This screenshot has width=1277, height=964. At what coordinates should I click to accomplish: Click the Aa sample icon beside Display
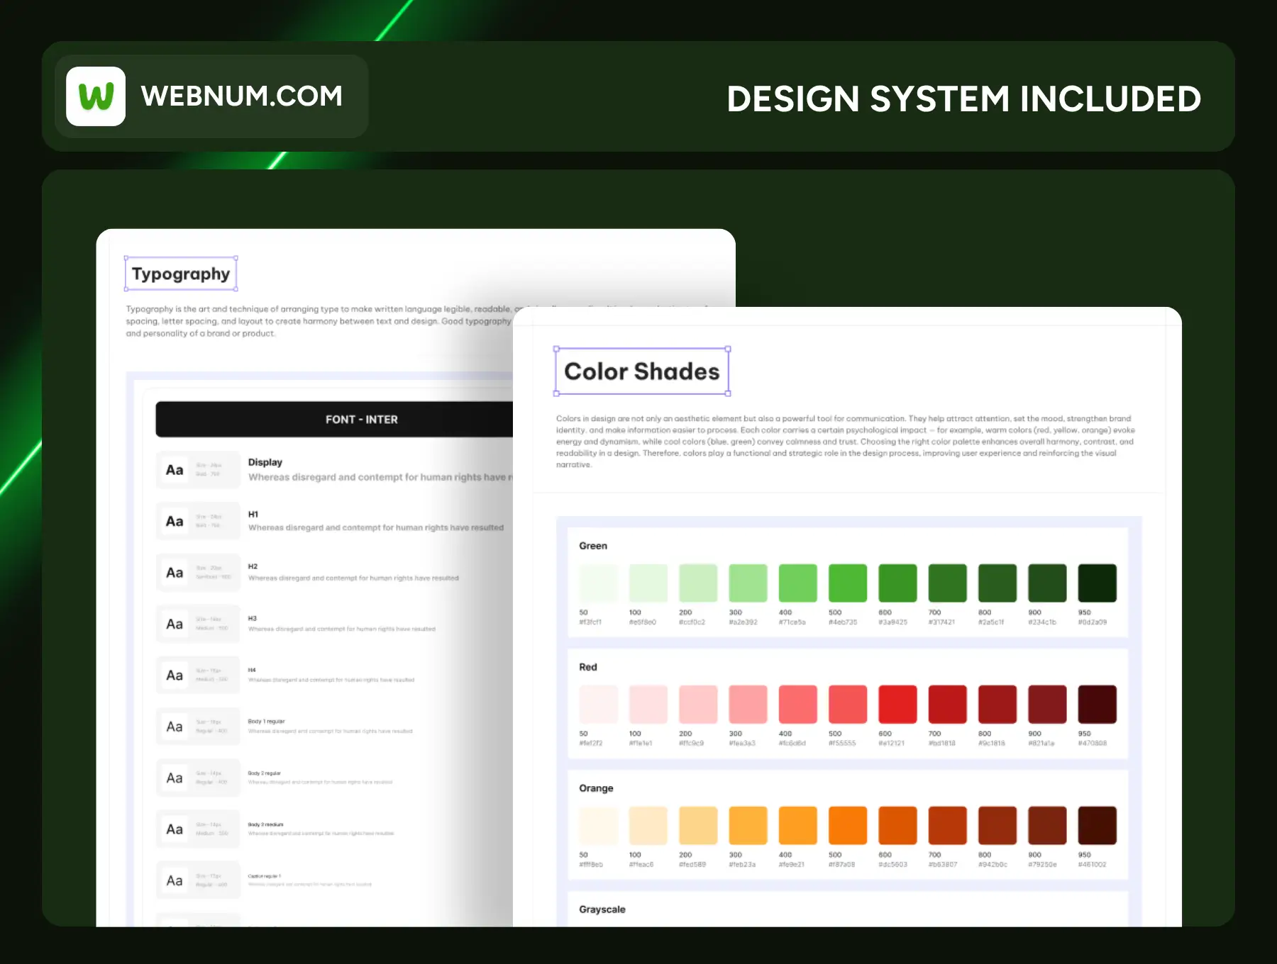175,470
